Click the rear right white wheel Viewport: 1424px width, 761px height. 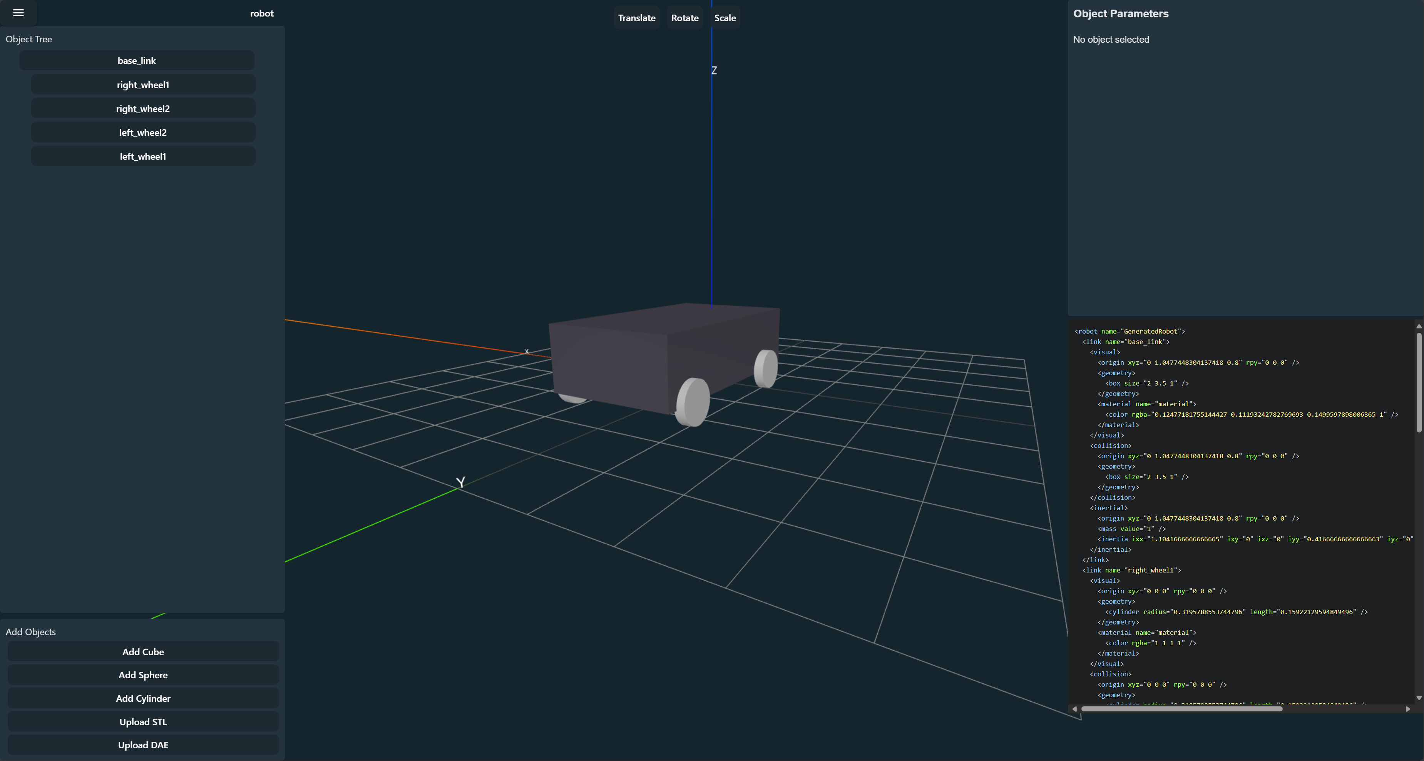(x=766, y=368)
